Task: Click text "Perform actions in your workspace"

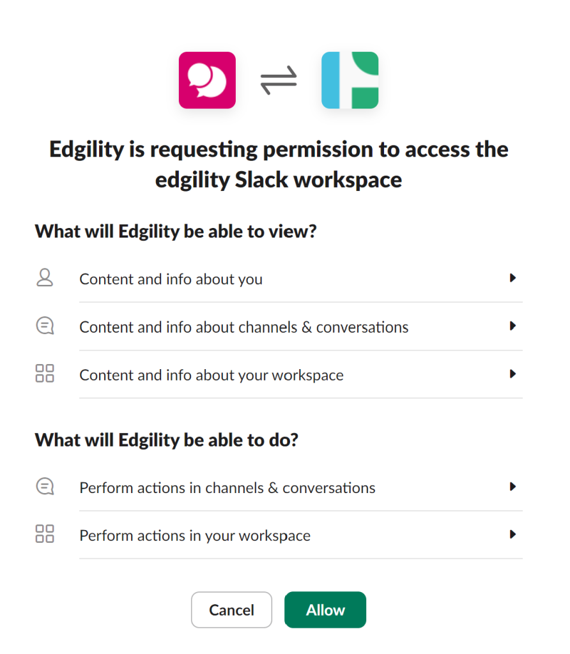Action: [196, 535]
